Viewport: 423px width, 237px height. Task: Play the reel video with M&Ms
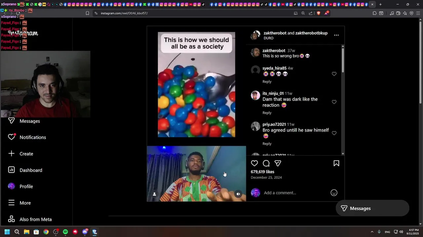(x=196, y=85)
